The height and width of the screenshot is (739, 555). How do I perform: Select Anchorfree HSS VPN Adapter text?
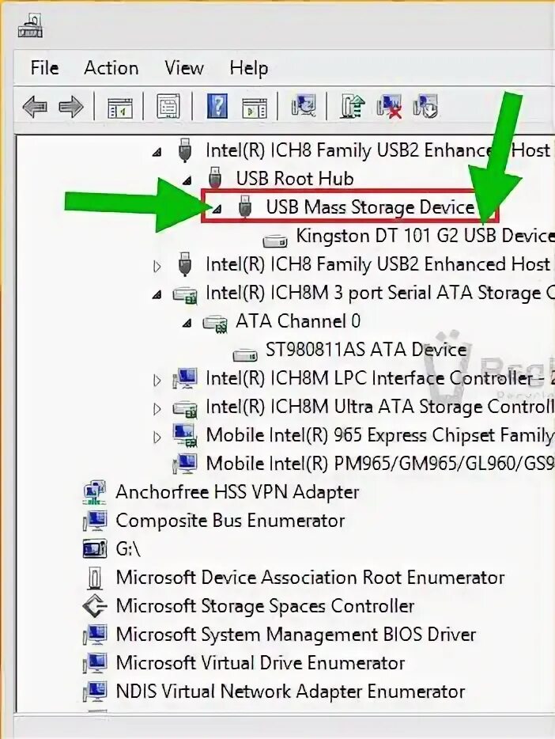[237, 492]
